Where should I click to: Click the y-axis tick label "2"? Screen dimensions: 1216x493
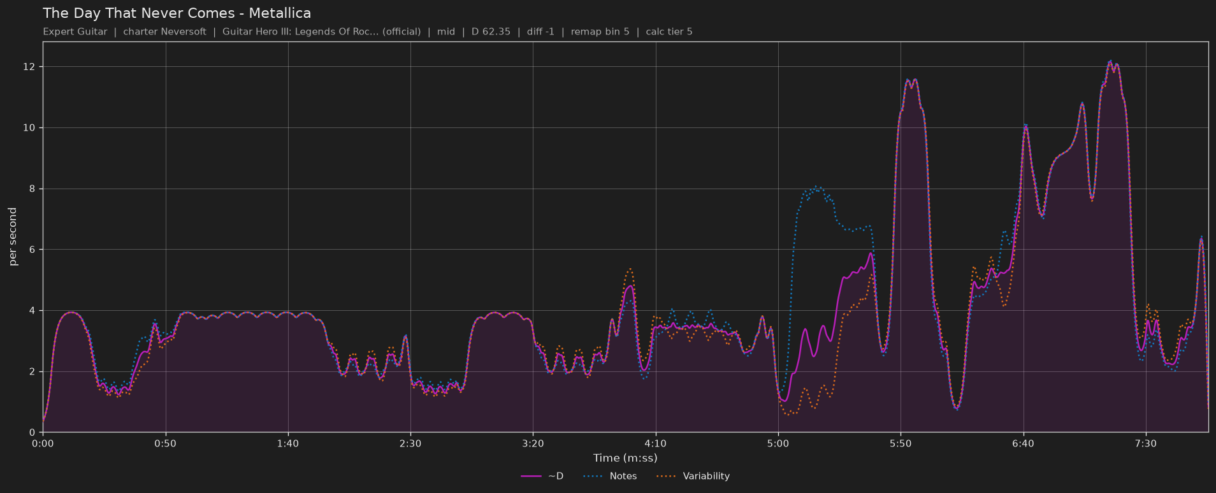tap(34, 371)
